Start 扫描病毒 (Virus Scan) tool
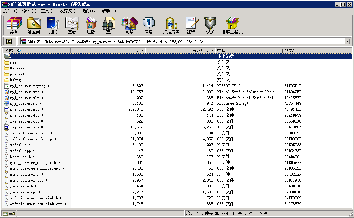354x218 pixels. point(171,25)
